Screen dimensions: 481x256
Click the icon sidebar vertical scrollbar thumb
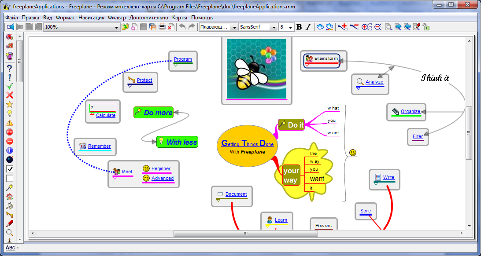20,61
